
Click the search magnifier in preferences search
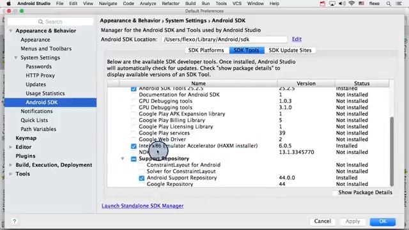[x=40, y=22]
